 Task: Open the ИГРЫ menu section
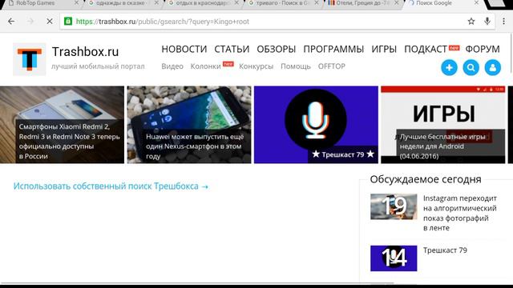tap(384, 49)
